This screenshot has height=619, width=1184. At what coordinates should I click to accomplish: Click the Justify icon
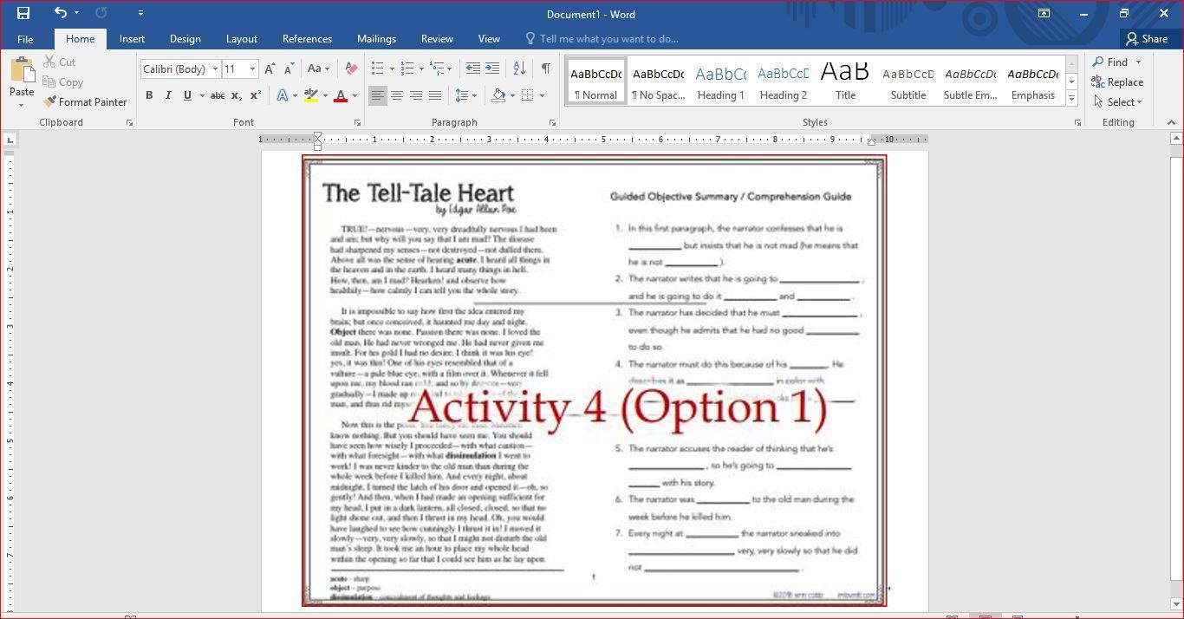(434, 95)
